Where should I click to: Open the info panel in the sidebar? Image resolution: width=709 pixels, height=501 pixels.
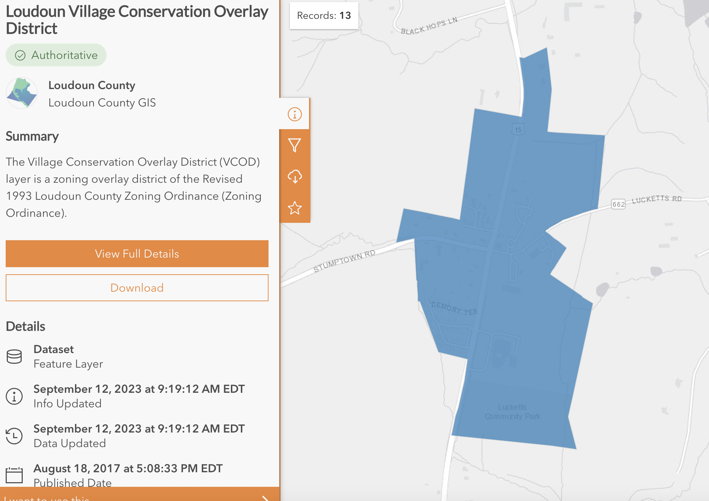[x=295, y=114]
